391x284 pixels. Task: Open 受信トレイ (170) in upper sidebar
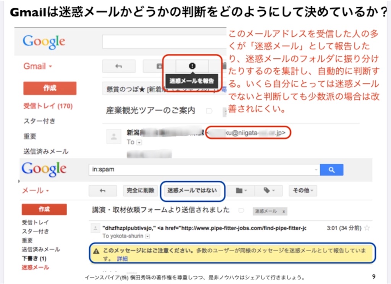click(48, 106)
